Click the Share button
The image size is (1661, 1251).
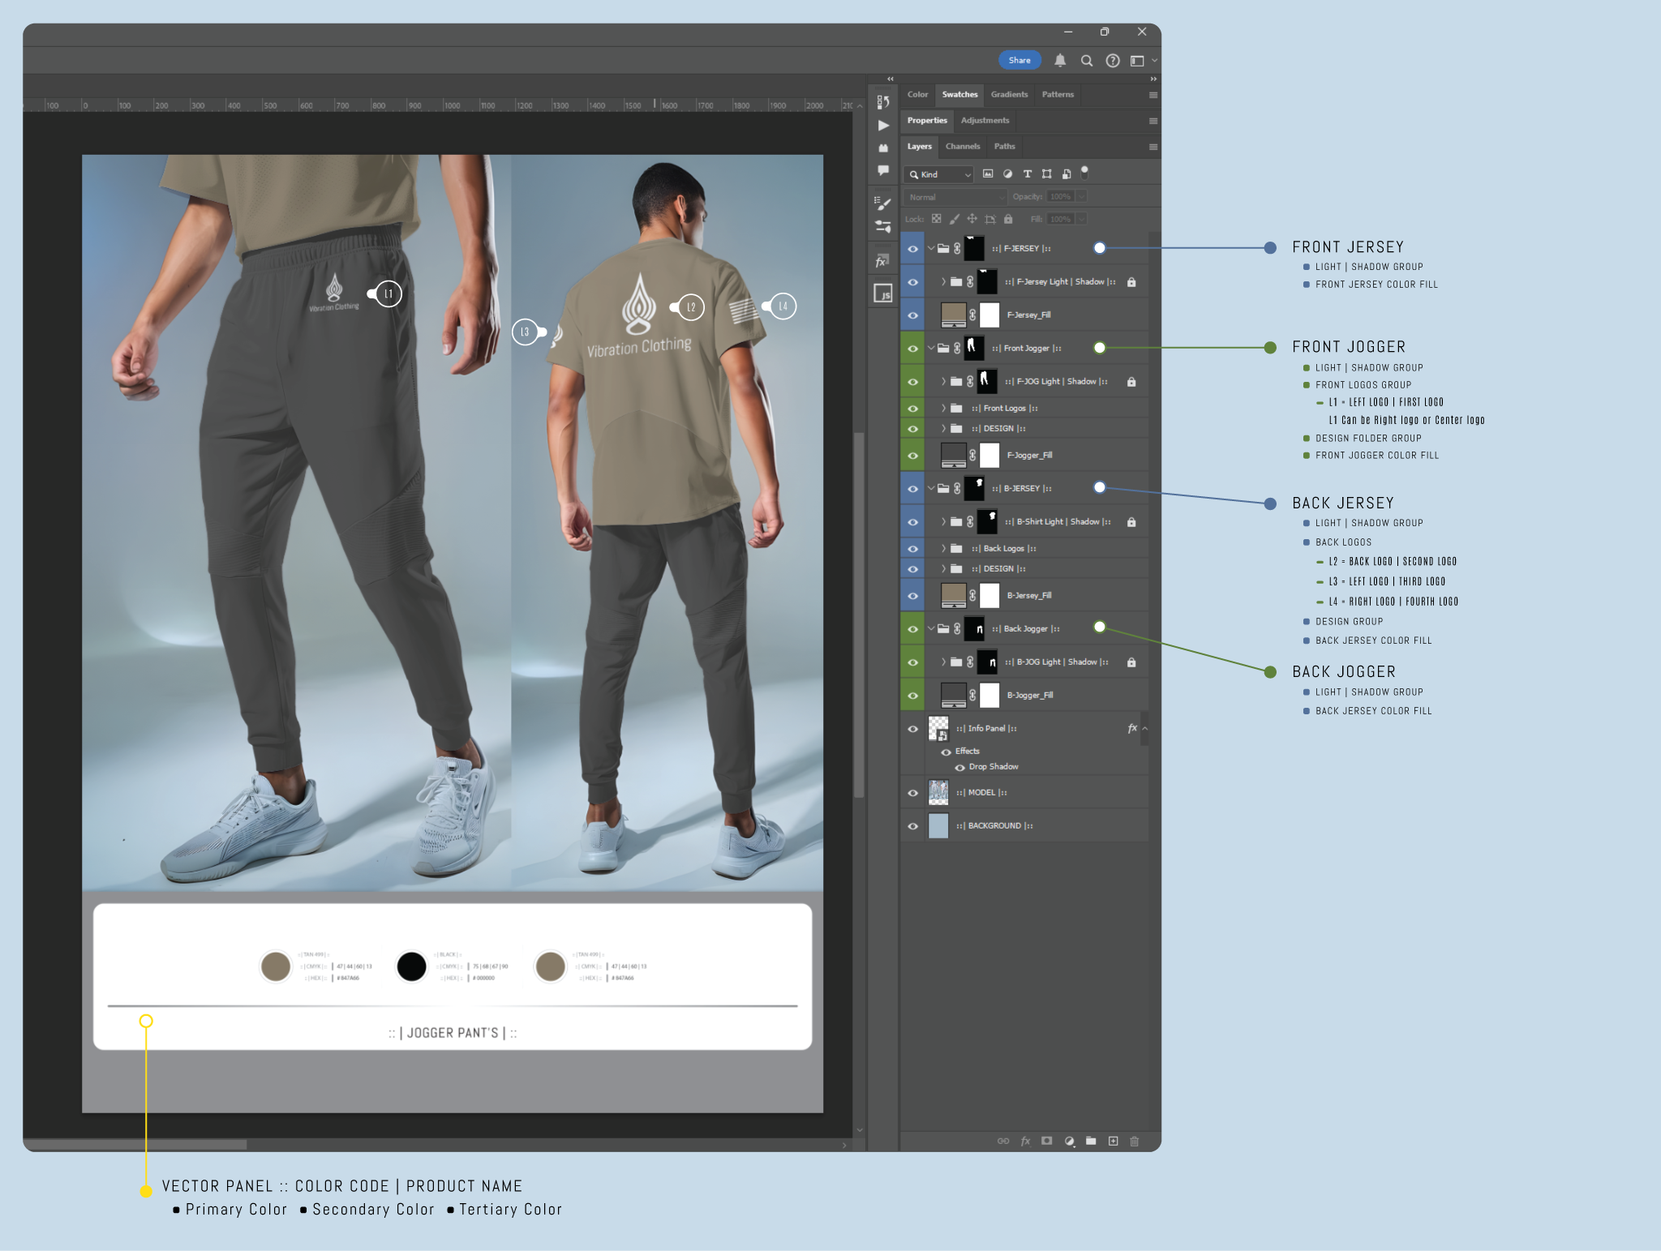(1019, 60)
